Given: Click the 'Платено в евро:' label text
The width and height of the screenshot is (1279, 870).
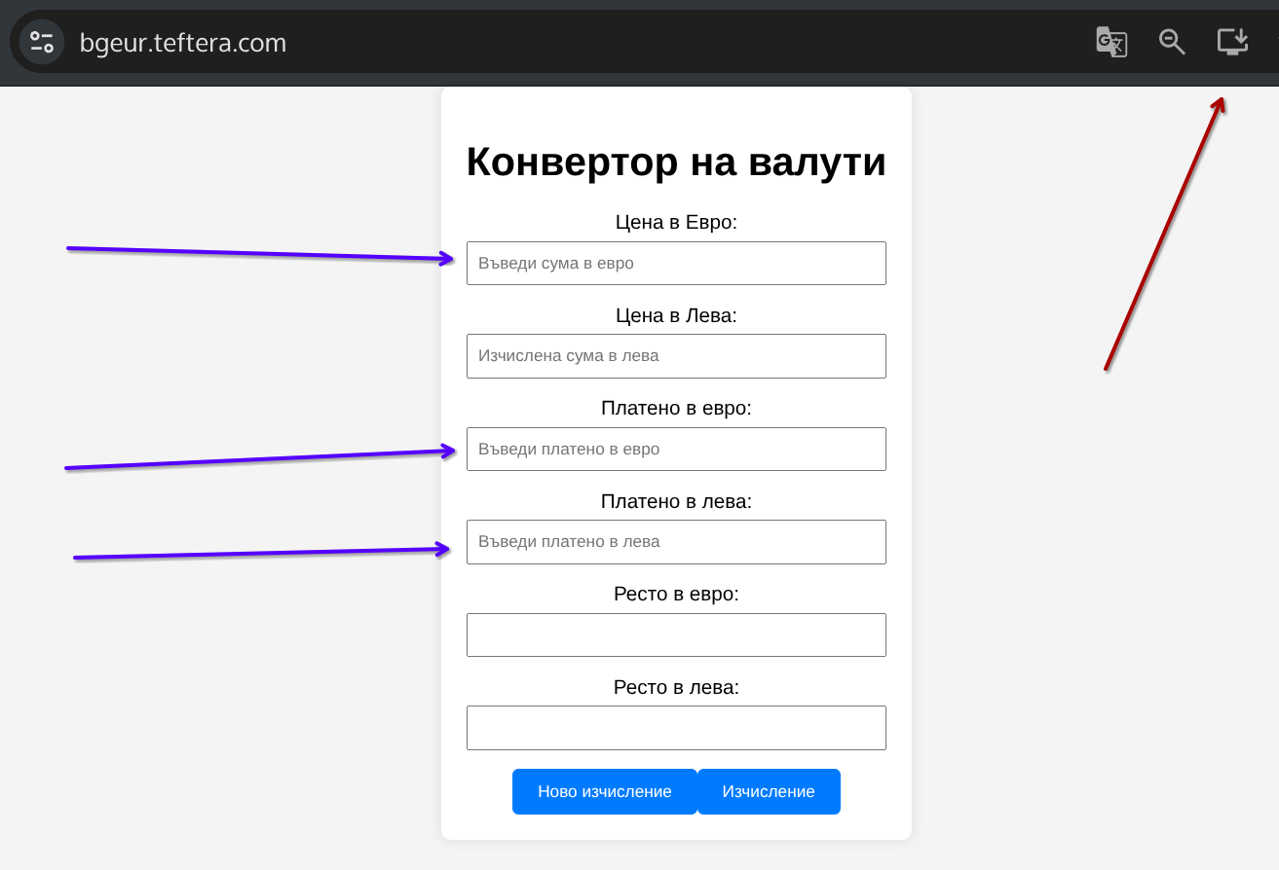Looking at the screenshot, I should click(676, 408).
